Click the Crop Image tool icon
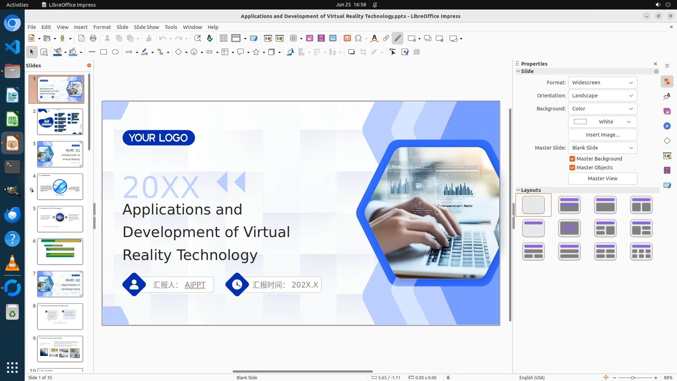This screenshot has width=677, height=381. (x=363, y=52)
